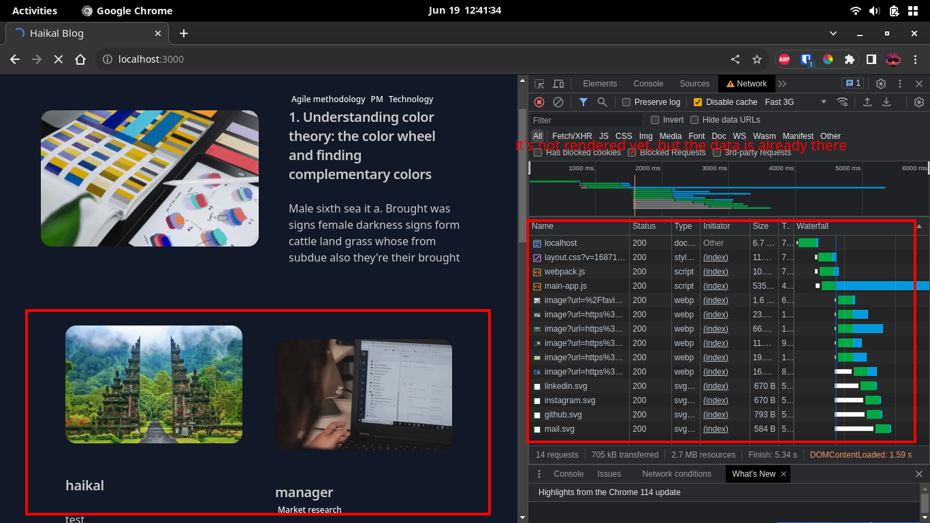Uncheck the Disable cache checkbox
Screen dimensions: 930x523
click(698, 102)
